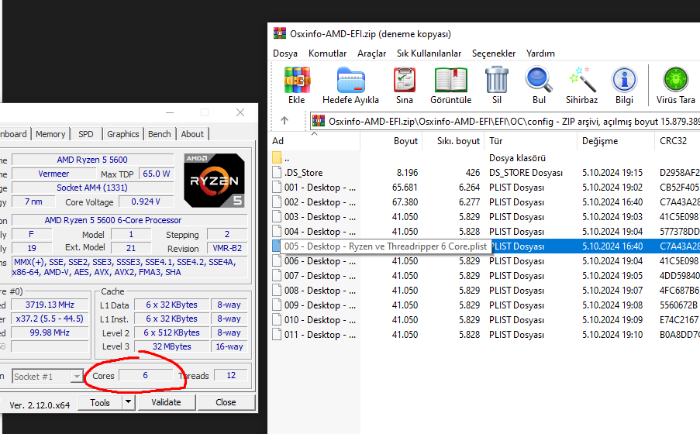Click the Ekle (Add) toolbar icon
The height and width of the screenshot is (434, 700).
[x=296, y=80]
